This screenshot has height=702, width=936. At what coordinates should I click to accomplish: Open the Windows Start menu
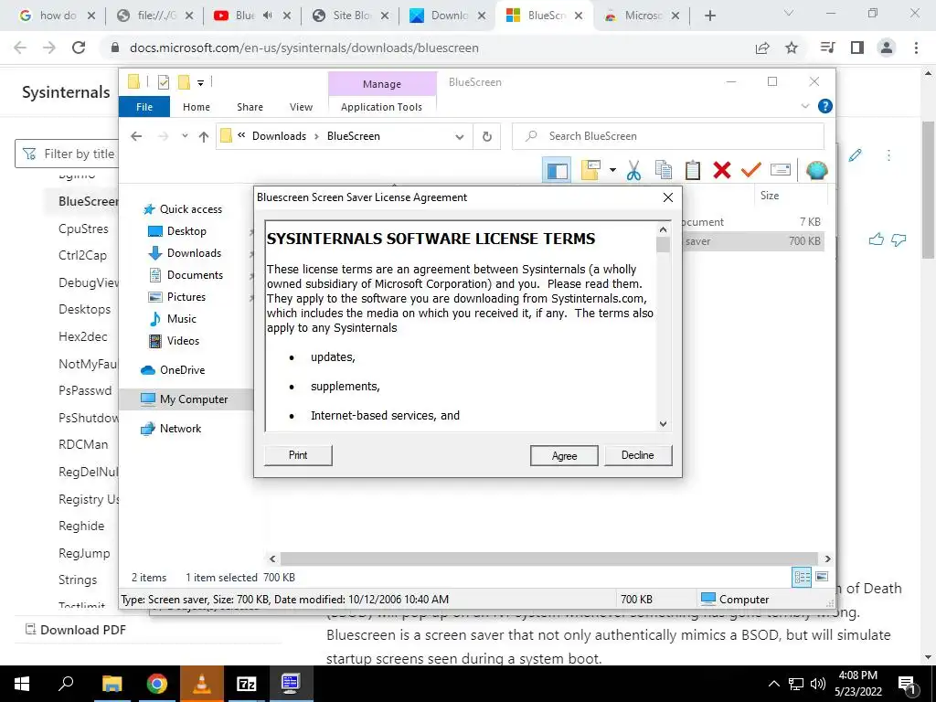pos(22,684)
